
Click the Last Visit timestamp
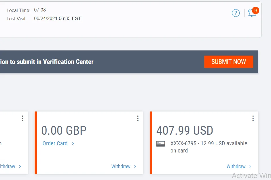click(57, 19)
